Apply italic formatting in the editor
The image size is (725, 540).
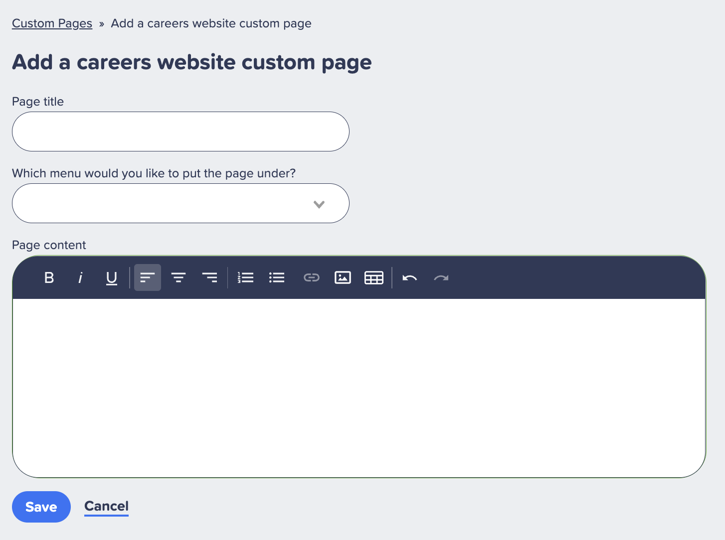point(80,277)
